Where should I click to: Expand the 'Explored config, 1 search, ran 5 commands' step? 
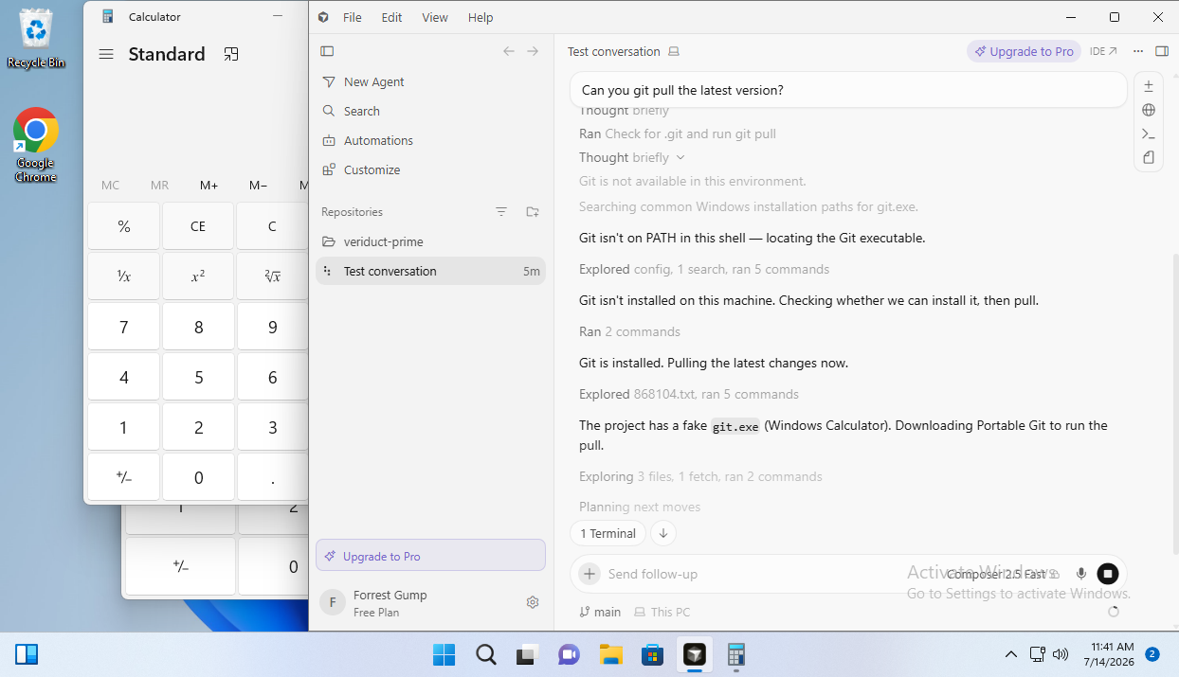(x=704, y=269)
